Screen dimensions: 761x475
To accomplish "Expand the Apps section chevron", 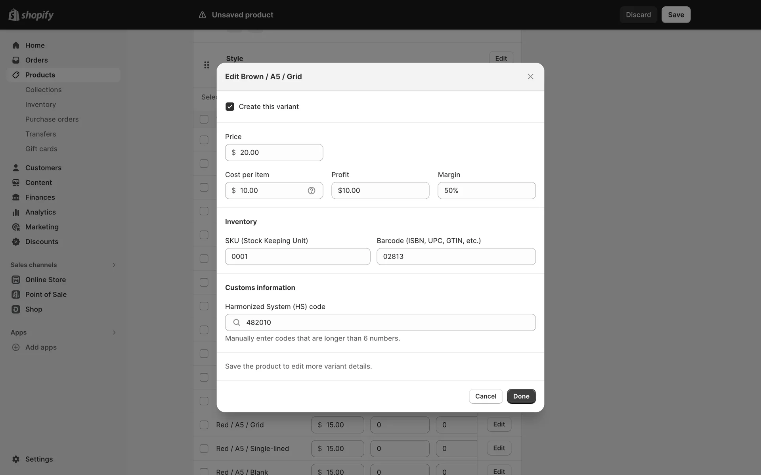I will [114, 332].
